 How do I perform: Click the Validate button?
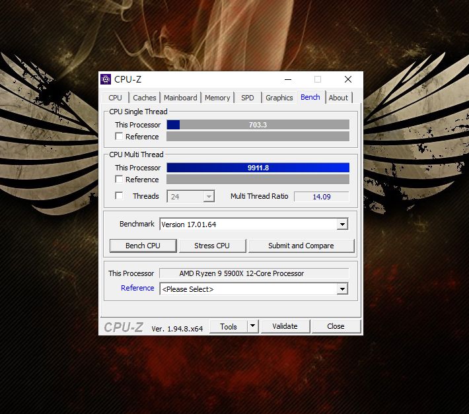click(x=285, y=326)
